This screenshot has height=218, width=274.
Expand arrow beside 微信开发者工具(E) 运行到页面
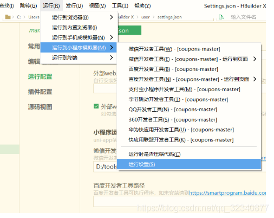click(255, 59)
